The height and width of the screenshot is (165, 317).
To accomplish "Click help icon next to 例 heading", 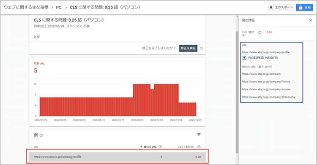I will pos(41,135).
